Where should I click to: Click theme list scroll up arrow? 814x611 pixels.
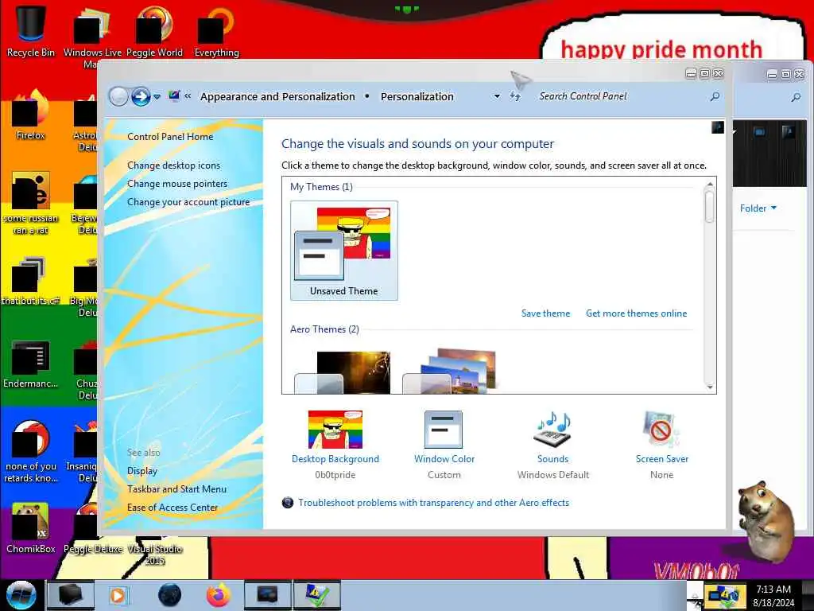(710, 185)
